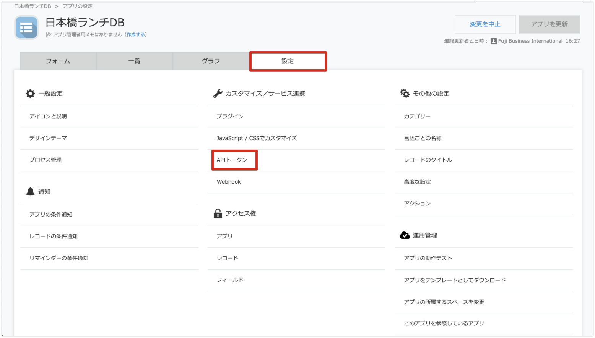This screenshot has height=338, width=595.
Task: Open the APIトークン settings
Action: pyautogui.click(x=296, y=160)
